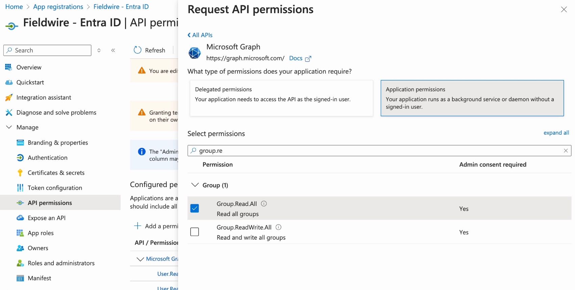
Task: Click the Refresh circular arrow icon
Action: point(137,50)
